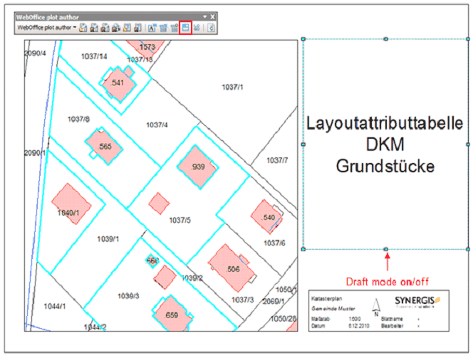Select the Layoutattributtabelle DKM Grundstücke frame

385,144
